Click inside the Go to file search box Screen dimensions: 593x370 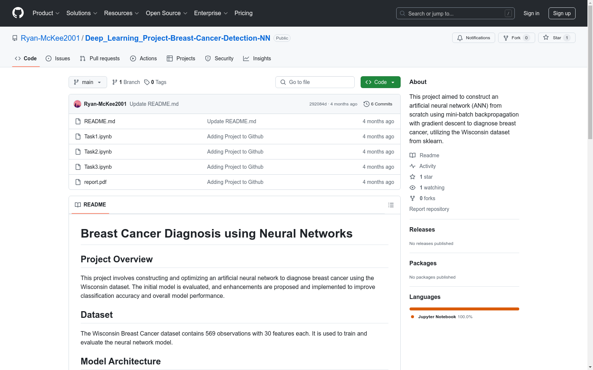315,82
